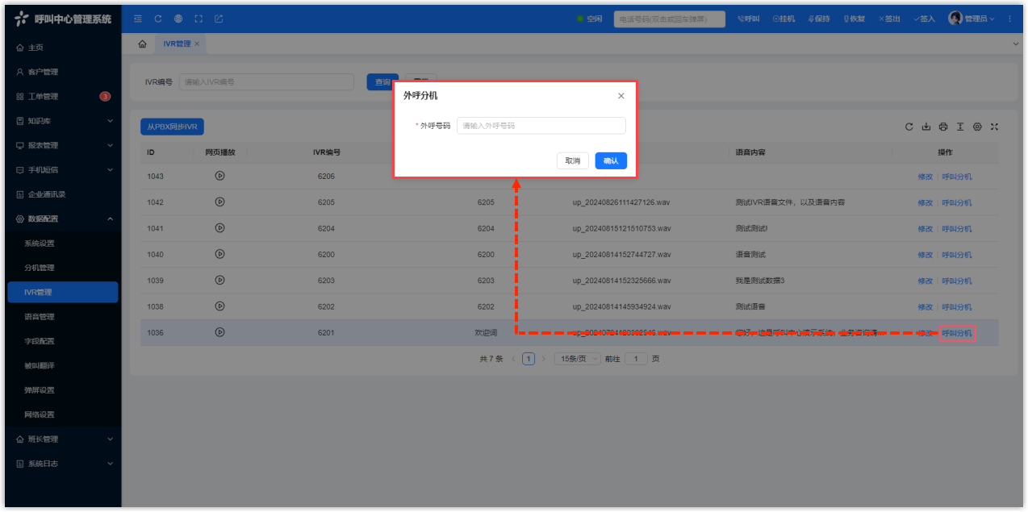Click the sidebar collapse icon in header

point(137,19)
